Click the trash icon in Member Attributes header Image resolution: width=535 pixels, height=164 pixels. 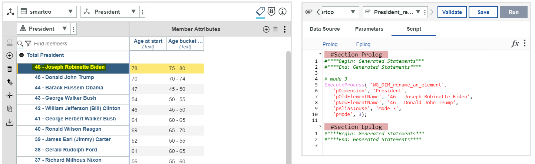275,29
